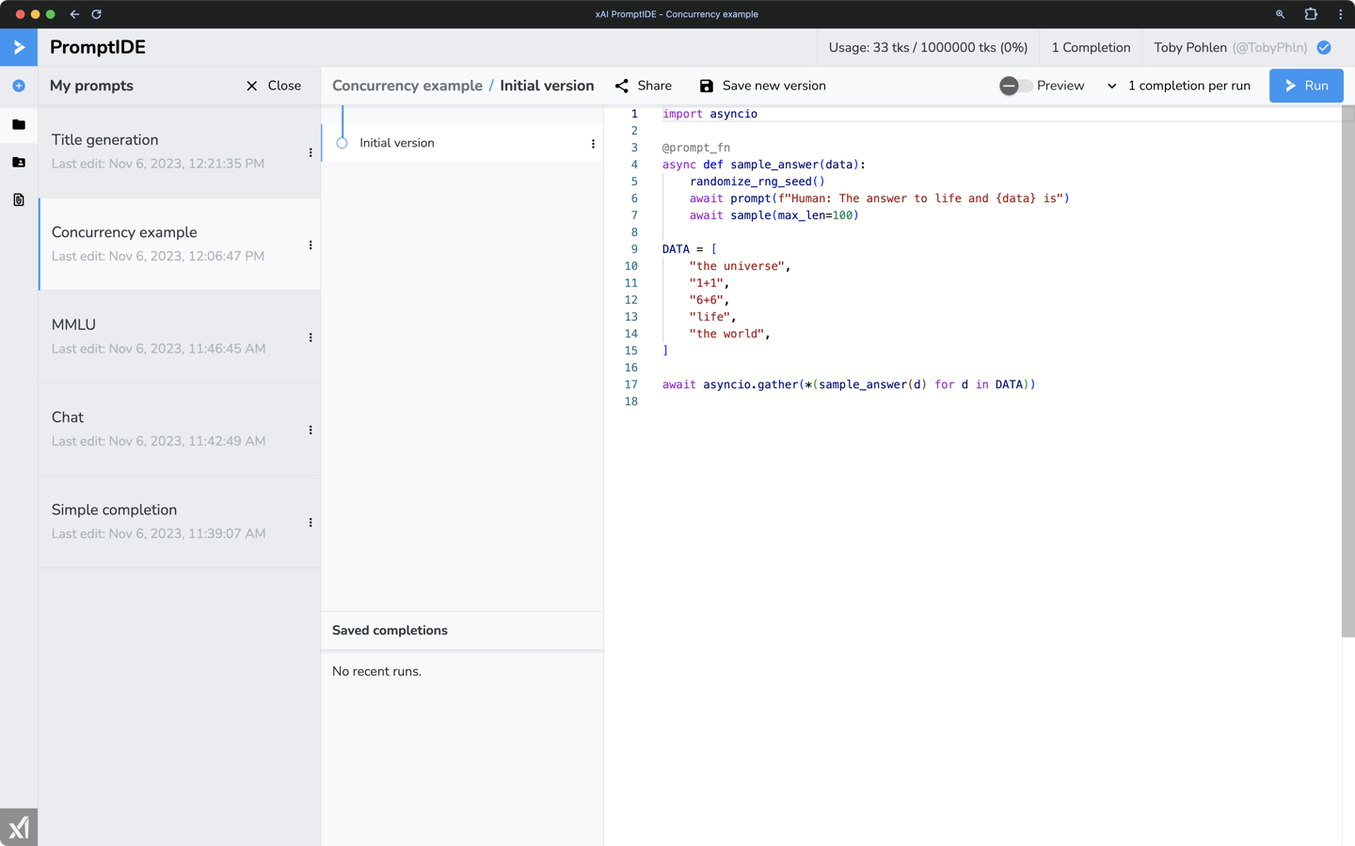The image size is (1355, 846).
Task: Open the shared folder sidebar icon
Action: tap(19, 162)
